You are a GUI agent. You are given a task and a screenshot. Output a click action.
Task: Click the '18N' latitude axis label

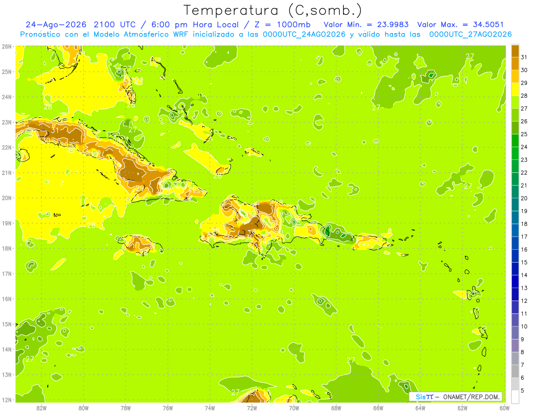(7, 248)
